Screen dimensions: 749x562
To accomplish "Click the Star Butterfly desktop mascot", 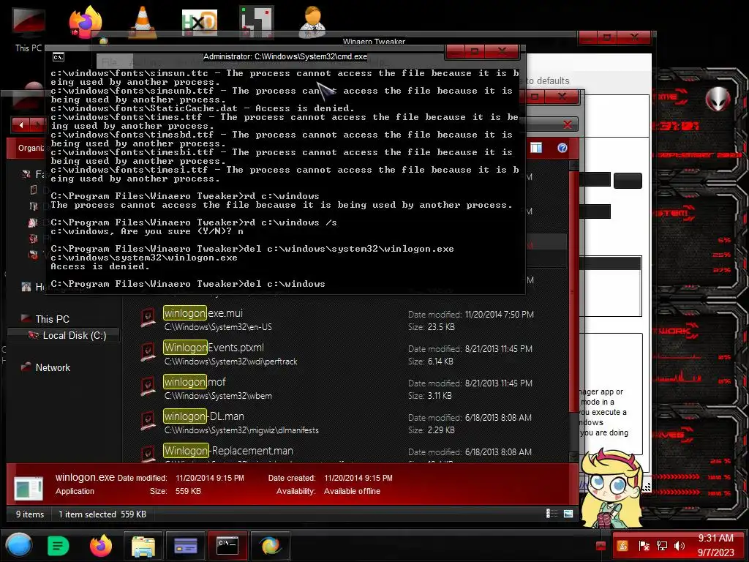I will coord(612,488).
